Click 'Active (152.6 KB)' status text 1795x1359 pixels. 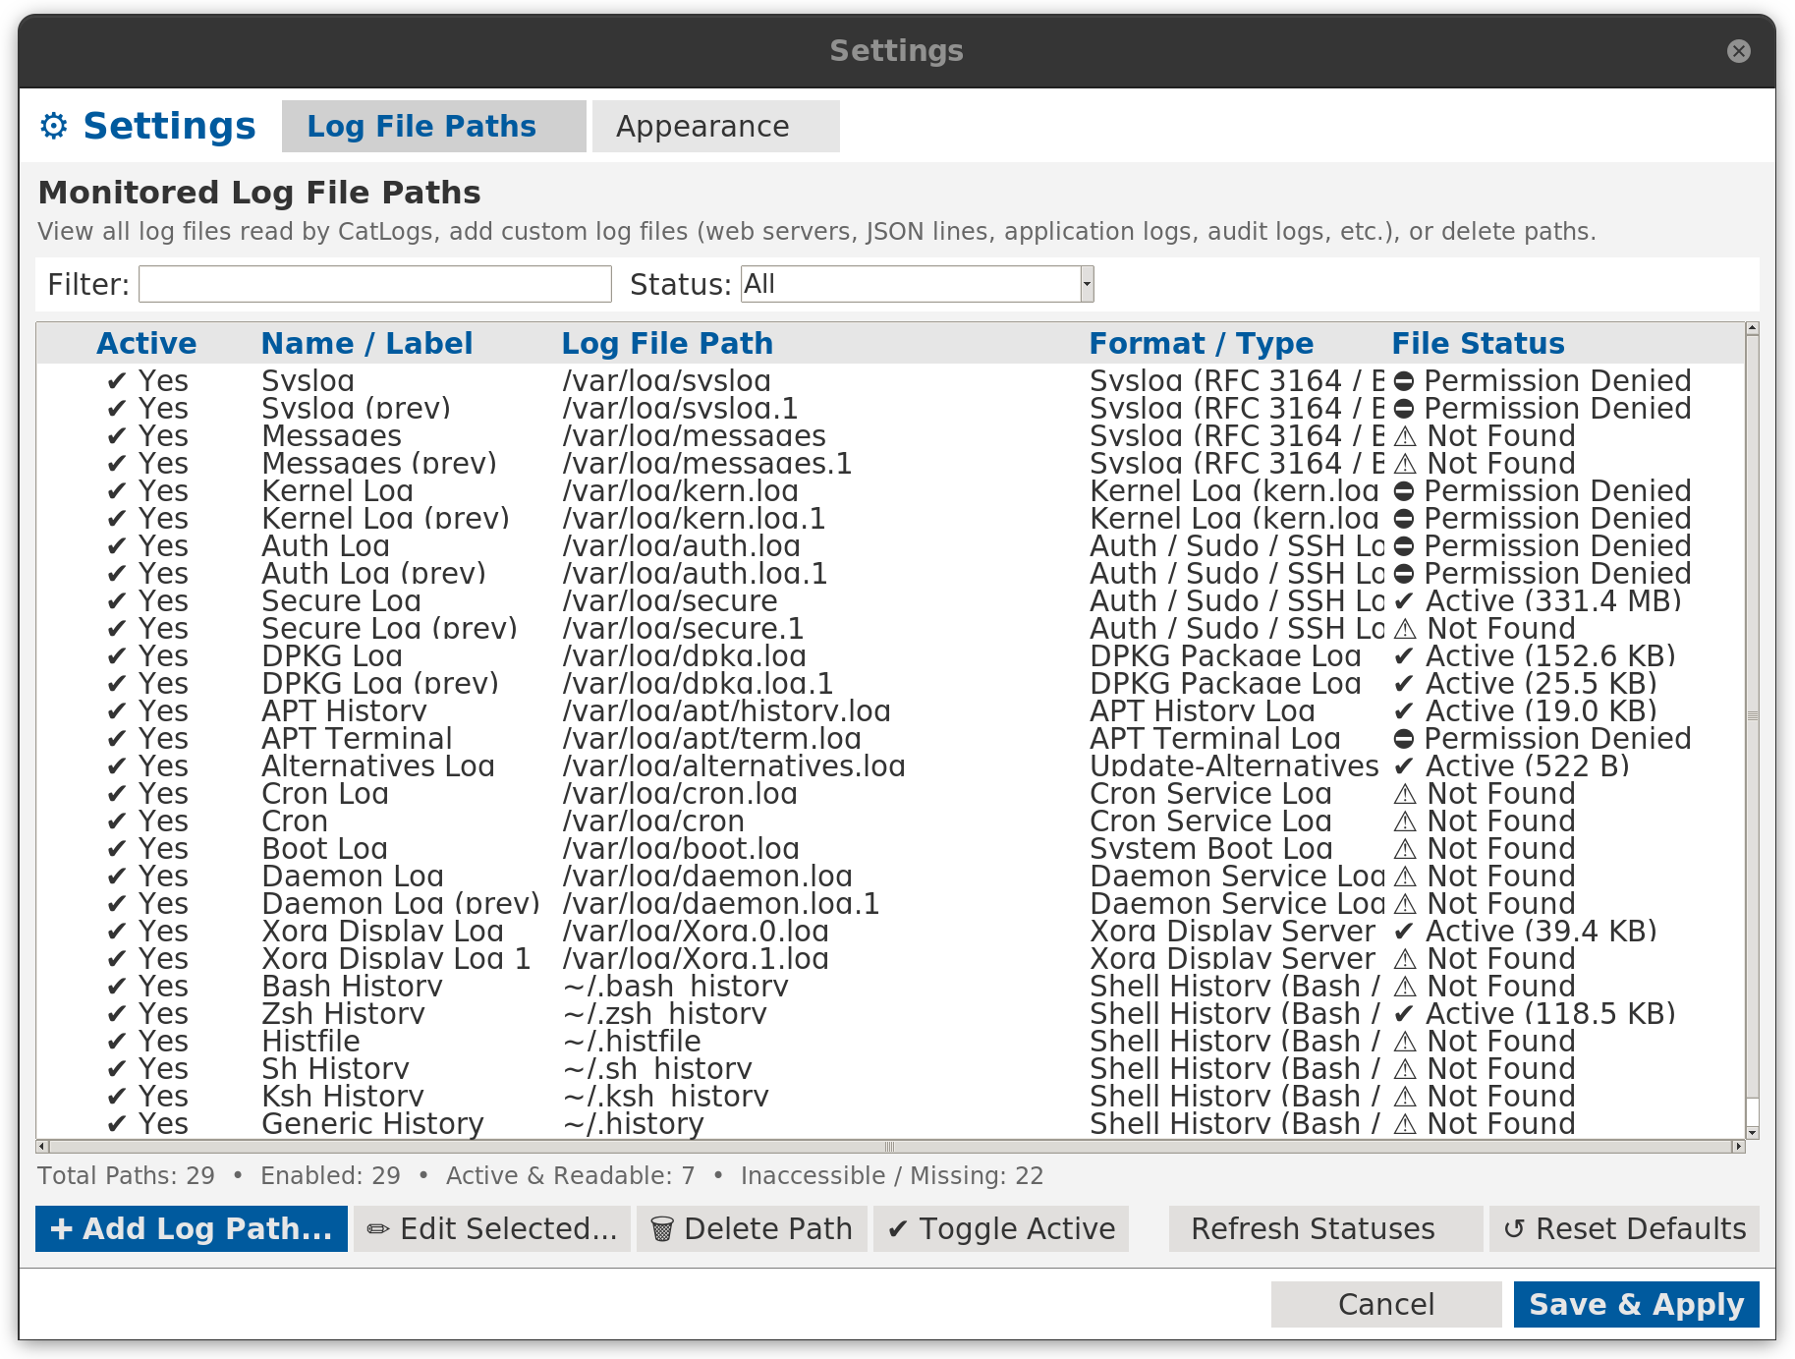(x=1550, y=656)
